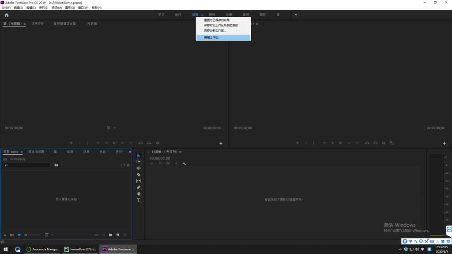452x254 pixels.
Task: Click '另存为新工作区...' menu entry
Action: click(x=215, y=31)
